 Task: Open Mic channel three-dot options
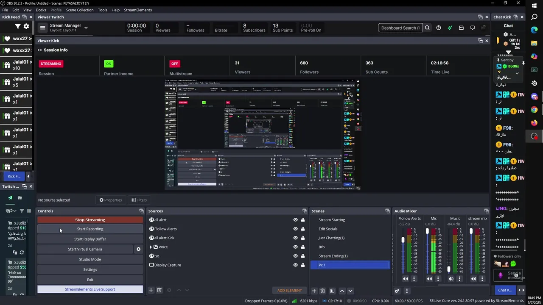(x=438, y=279)
